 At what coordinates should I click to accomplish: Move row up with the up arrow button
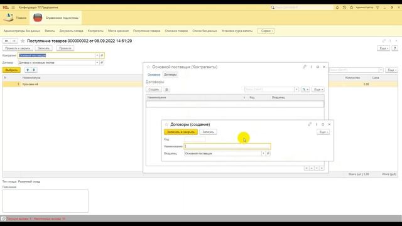[28, 70]
